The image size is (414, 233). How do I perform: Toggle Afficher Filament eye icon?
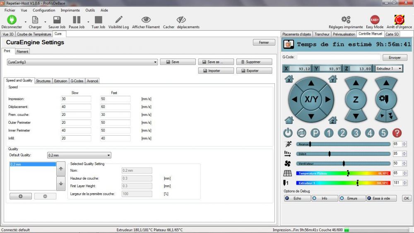(146, 20)
